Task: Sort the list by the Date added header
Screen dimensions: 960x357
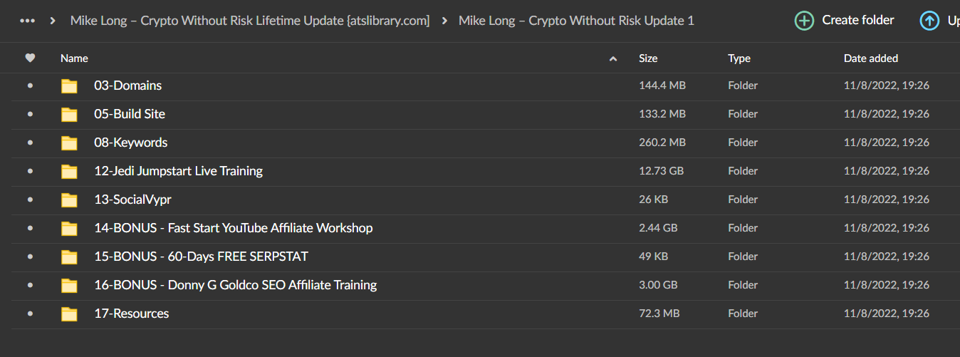Action: tap(871, 58)
